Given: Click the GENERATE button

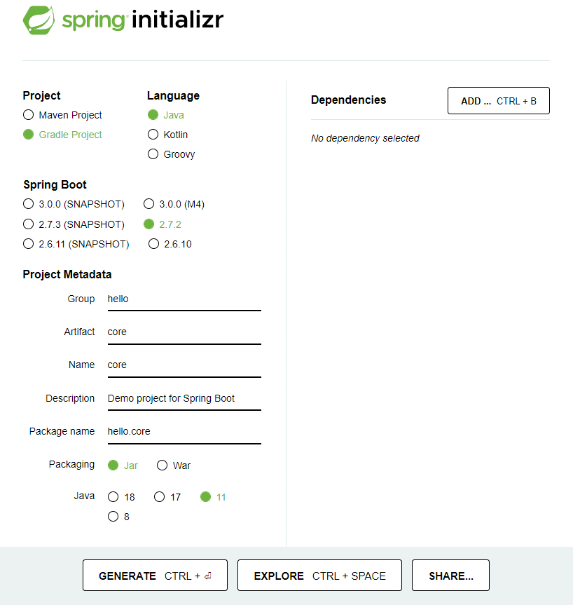Looking at the screenshot, I should pyautogui.click(x=155, y=576).
